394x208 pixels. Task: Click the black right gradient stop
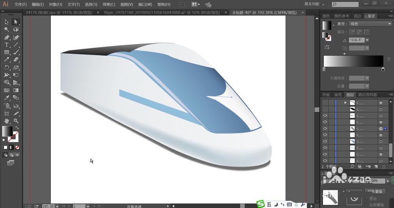click(383, 69)
